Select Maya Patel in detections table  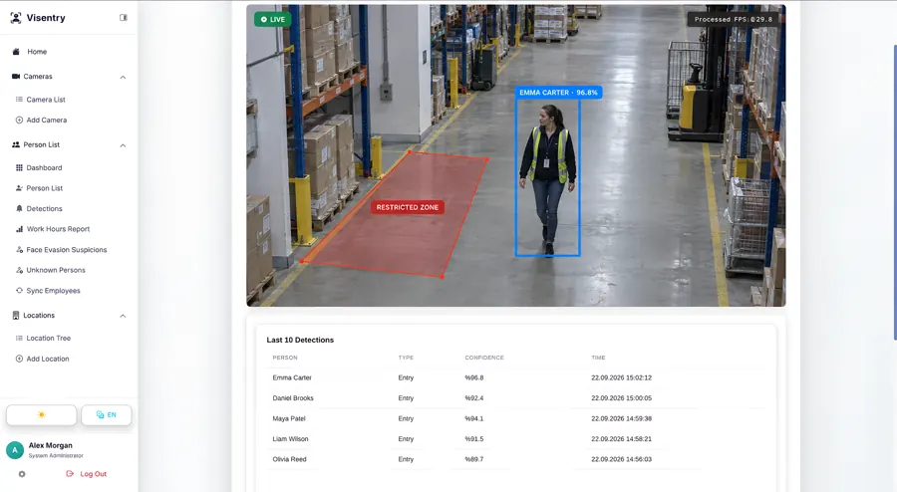(289, 419)
